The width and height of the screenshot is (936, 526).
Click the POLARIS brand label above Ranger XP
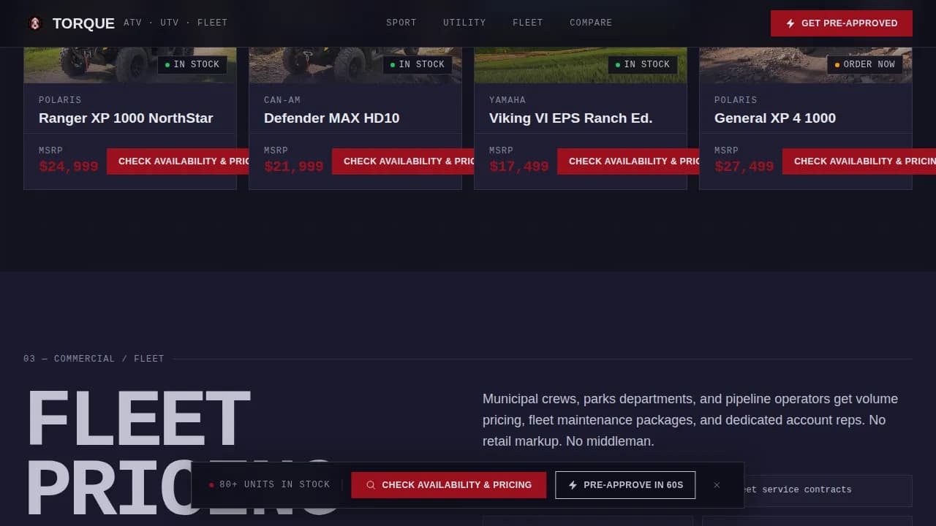click(x=60, y=100)
